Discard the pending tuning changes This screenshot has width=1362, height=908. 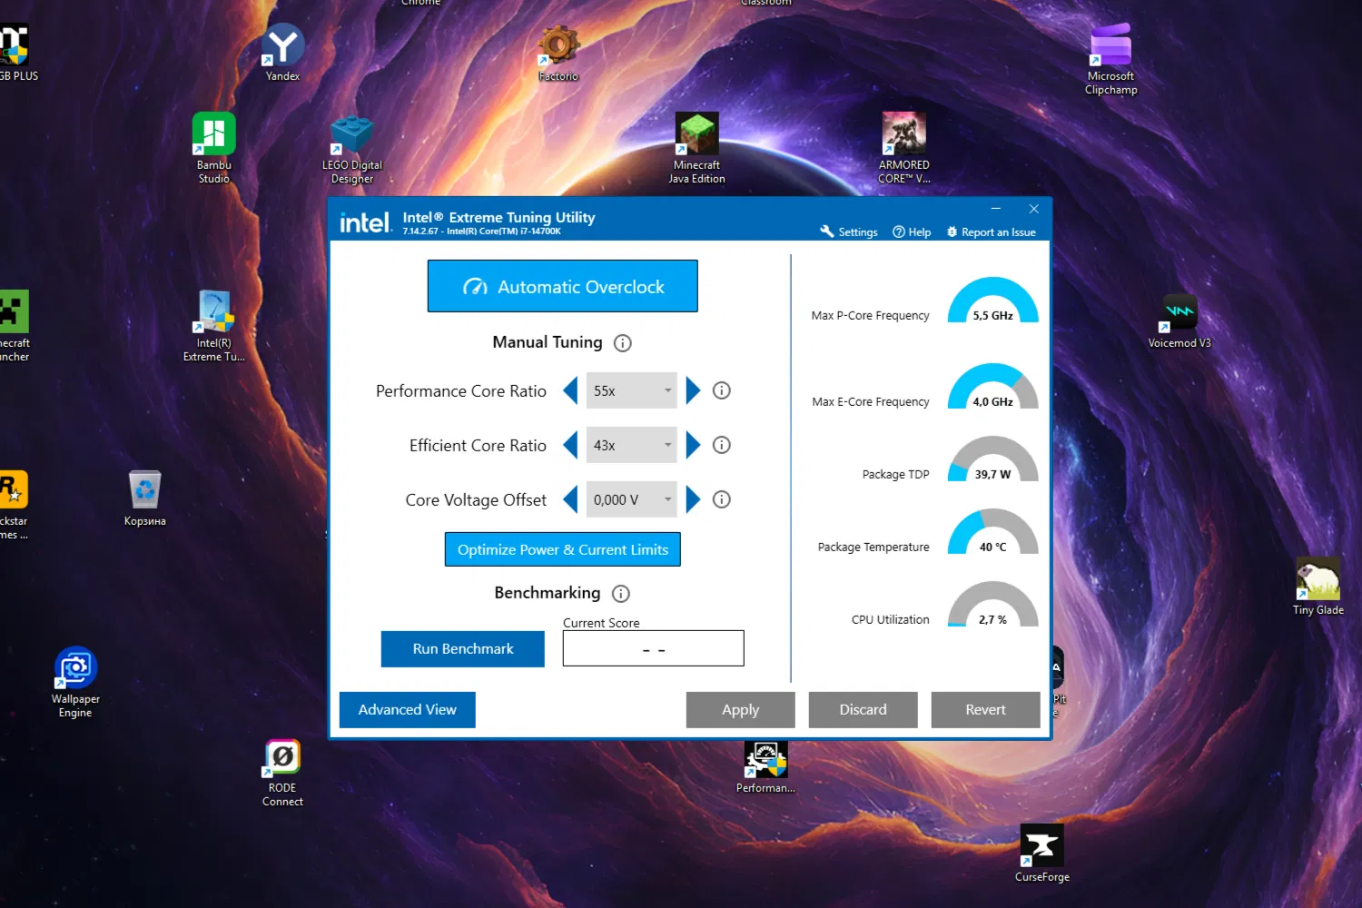tap(864, 710)
